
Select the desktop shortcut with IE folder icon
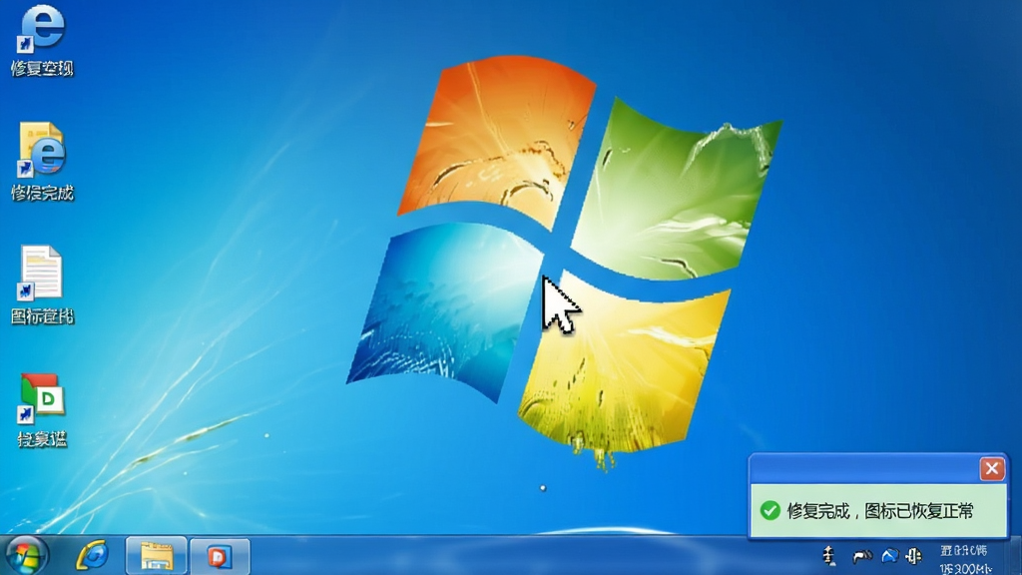point(41,161)
